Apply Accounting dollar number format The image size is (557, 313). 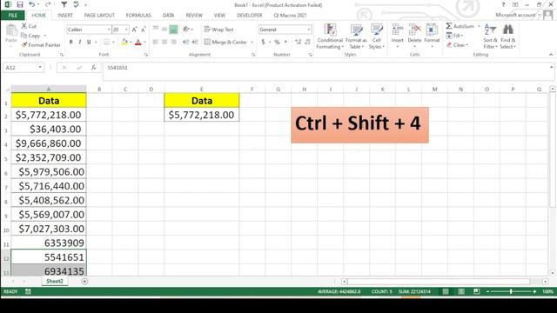click(263, 42)
